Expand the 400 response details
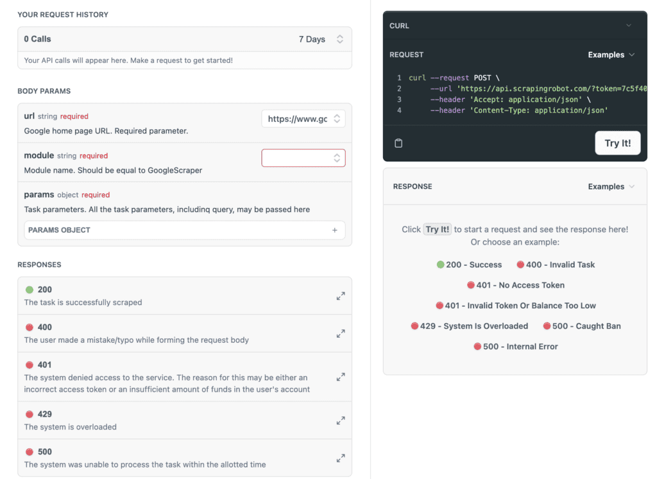Screen dimensions: 657x479 [340, 333]
